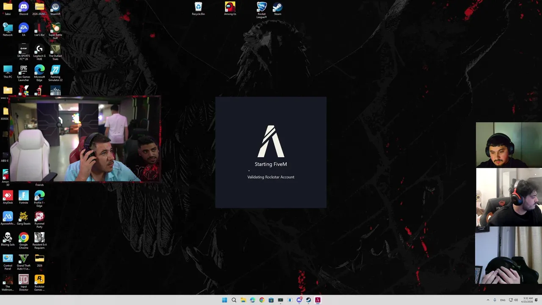Switch to Discord in the taskbar

point(299,300)
